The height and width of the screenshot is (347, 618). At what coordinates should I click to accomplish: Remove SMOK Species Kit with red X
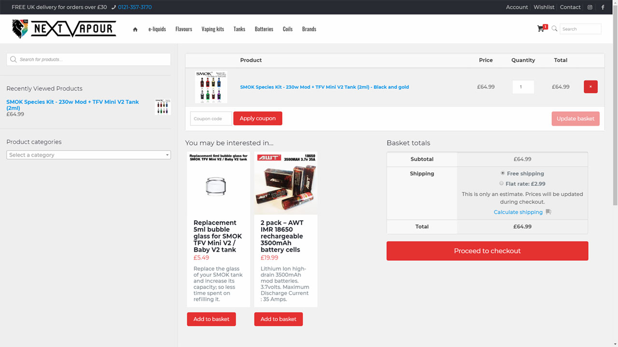[590, 87]
